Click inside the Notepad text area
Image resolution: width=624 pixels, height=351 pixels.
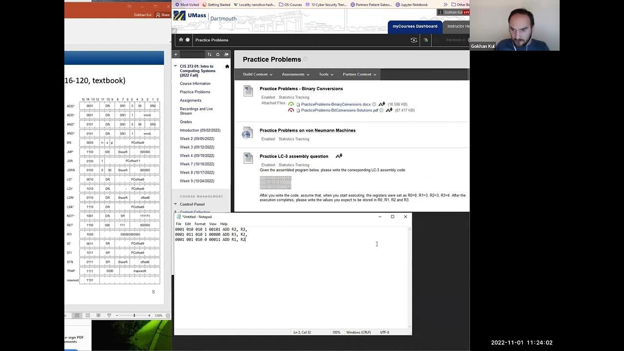pos(292,278)
